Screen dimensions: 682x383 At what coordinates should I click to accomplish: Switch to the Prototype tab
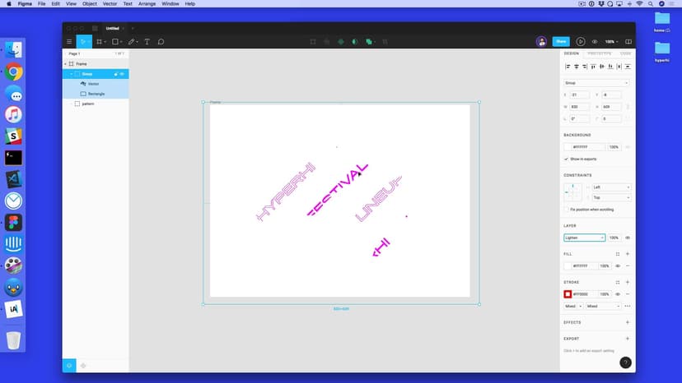(599, 53)
